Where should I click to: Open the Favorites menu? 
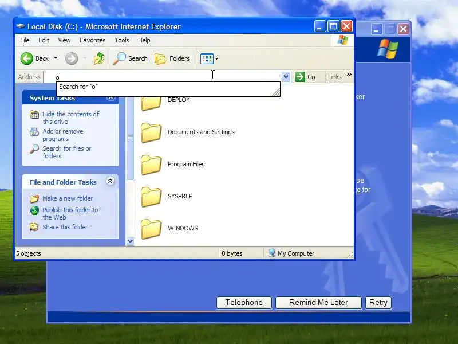[x=93, y=40]
